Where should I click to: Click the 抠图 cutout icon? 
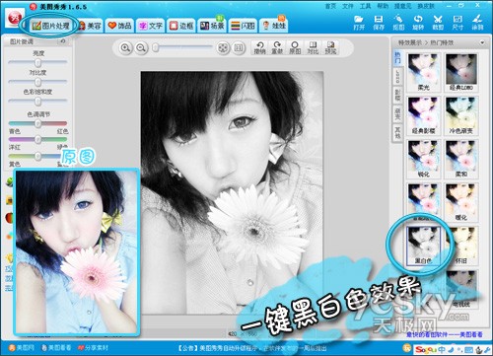[398, 23]
